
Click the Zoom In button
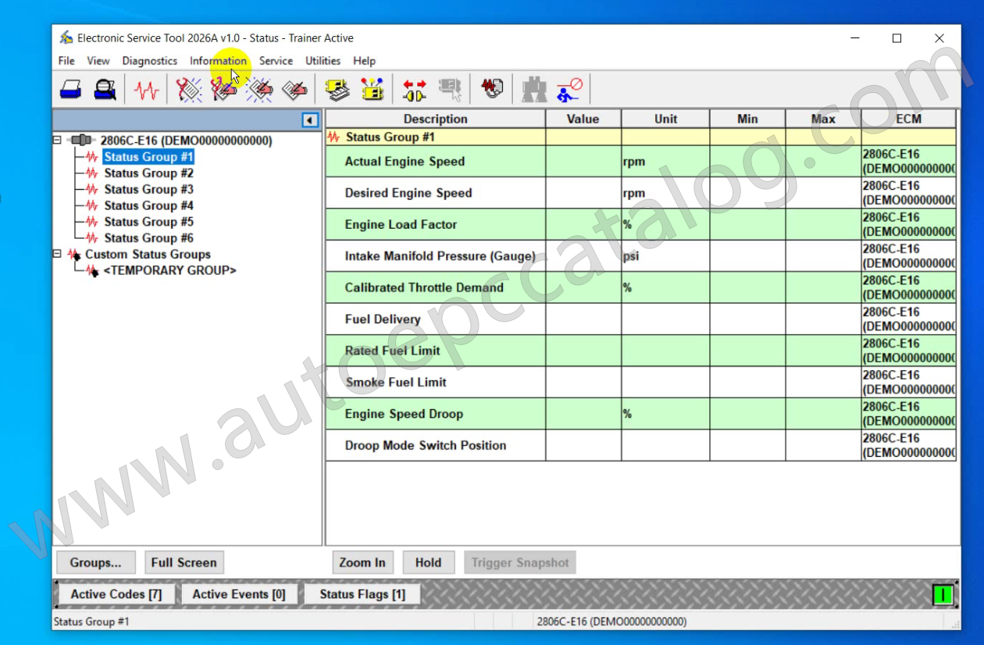click(362, 562)
